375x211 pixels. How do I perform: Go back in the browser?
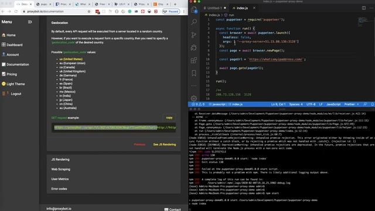click(3, 12)
